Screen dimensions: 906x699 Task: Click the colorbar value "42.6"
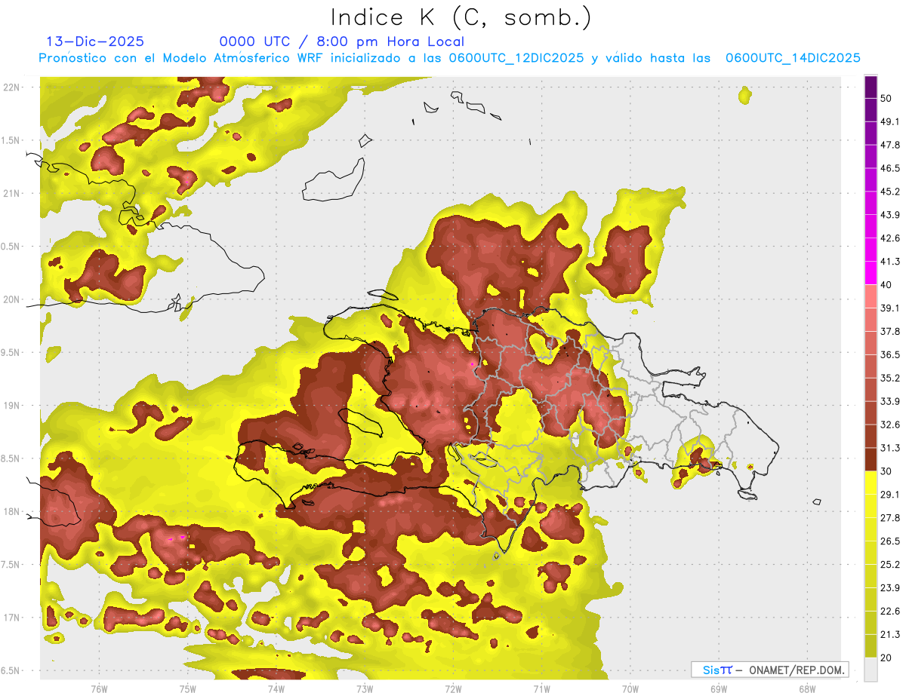(890, 238)
